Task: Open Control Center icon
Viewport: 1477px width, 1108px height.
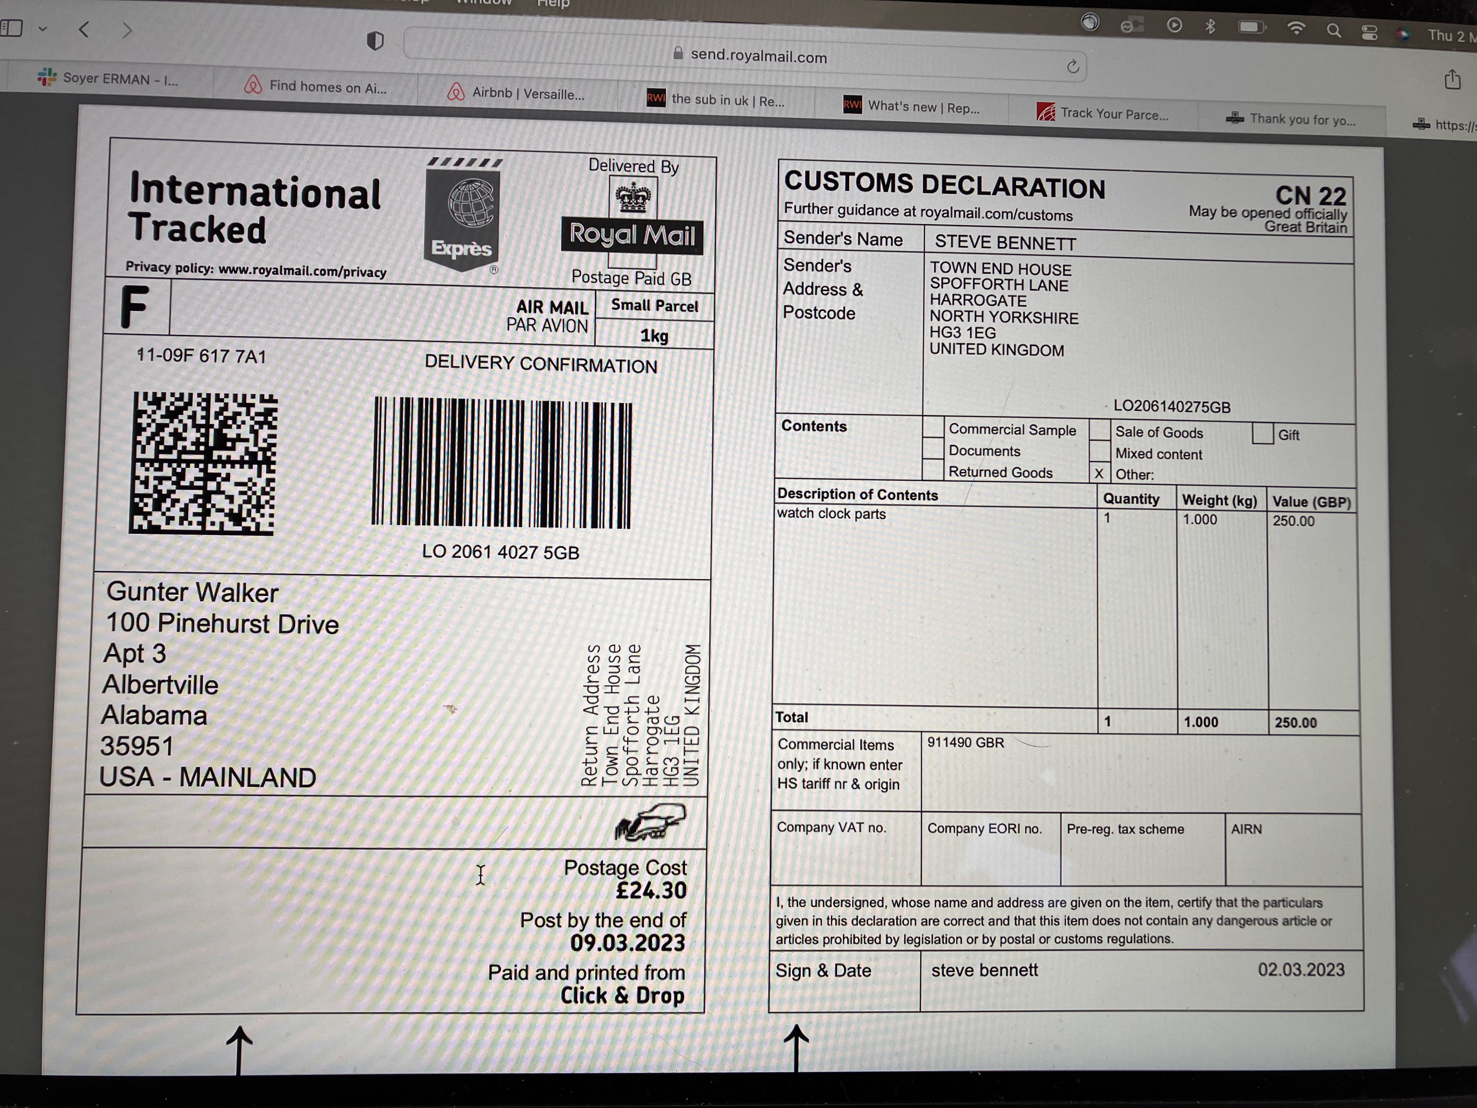Action: pyautogui.click(x=1370, y=32)
